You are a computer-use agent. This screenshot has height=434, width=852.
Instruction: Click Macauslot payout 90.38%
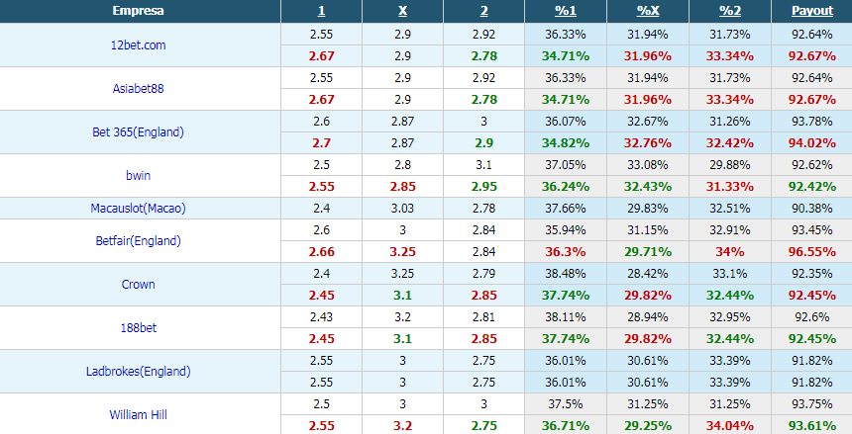coord(811,209)
